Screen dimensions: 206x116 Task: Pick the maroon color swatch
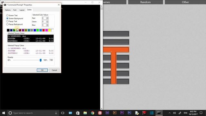(20, 30)
